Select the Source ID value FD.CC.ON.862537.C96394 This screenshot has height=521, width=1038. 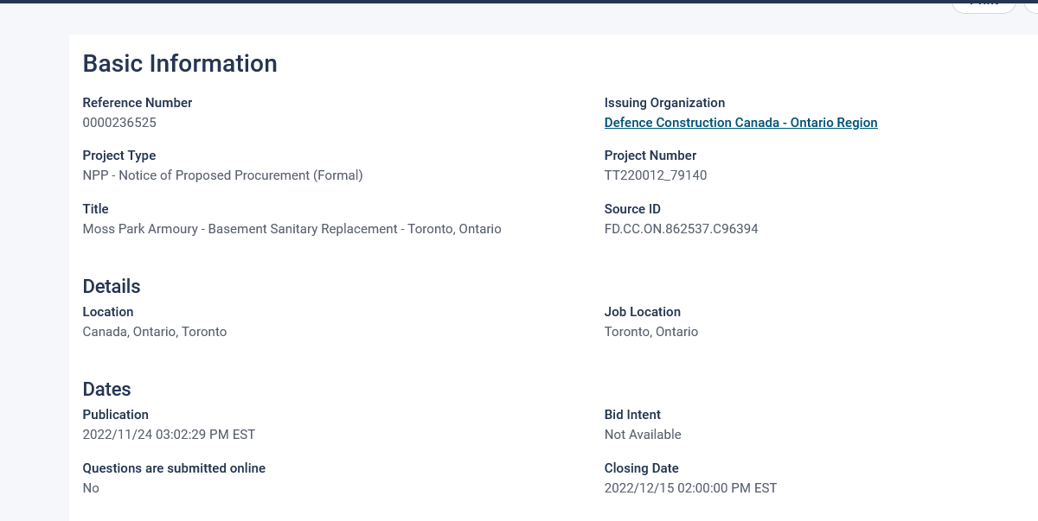[x=682, y=229]
